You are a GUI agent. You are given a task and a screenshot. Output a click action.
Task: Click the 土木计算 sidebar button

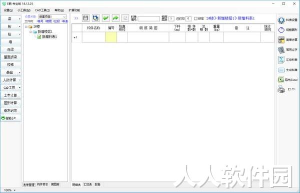pos(10,95)
